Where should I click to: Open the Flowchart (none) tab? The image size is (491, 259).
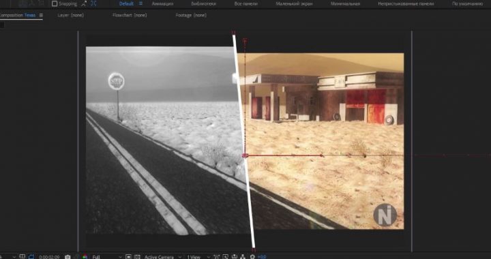(130, 15)
